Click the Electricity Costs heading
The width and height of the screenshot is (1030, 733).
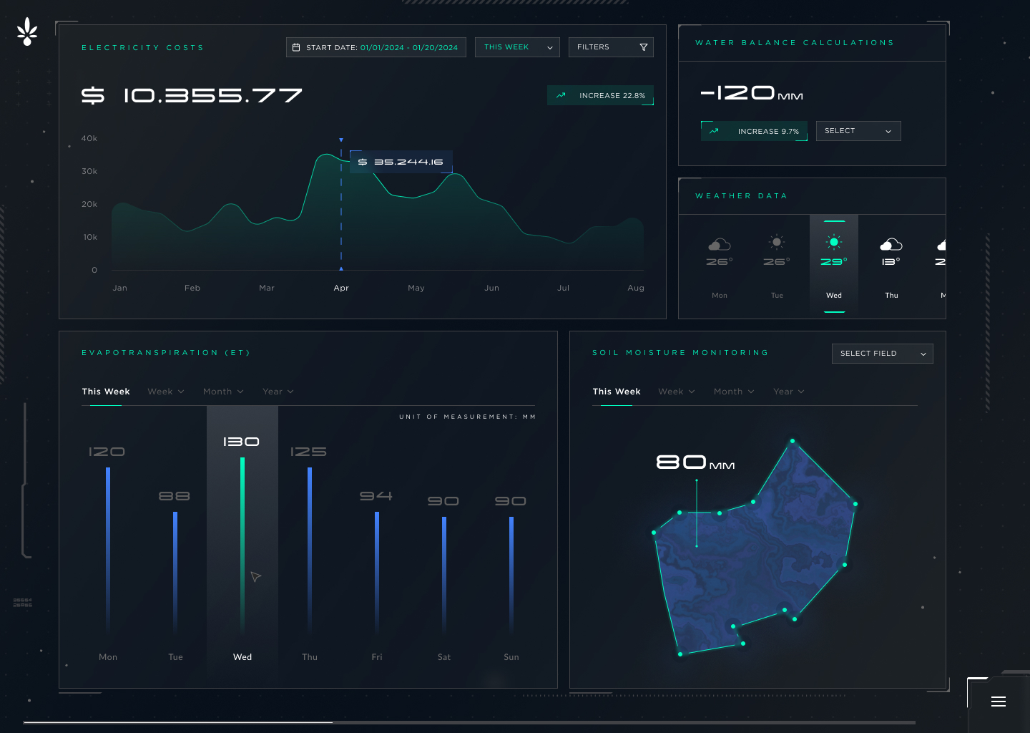click(x=142, y=47)
